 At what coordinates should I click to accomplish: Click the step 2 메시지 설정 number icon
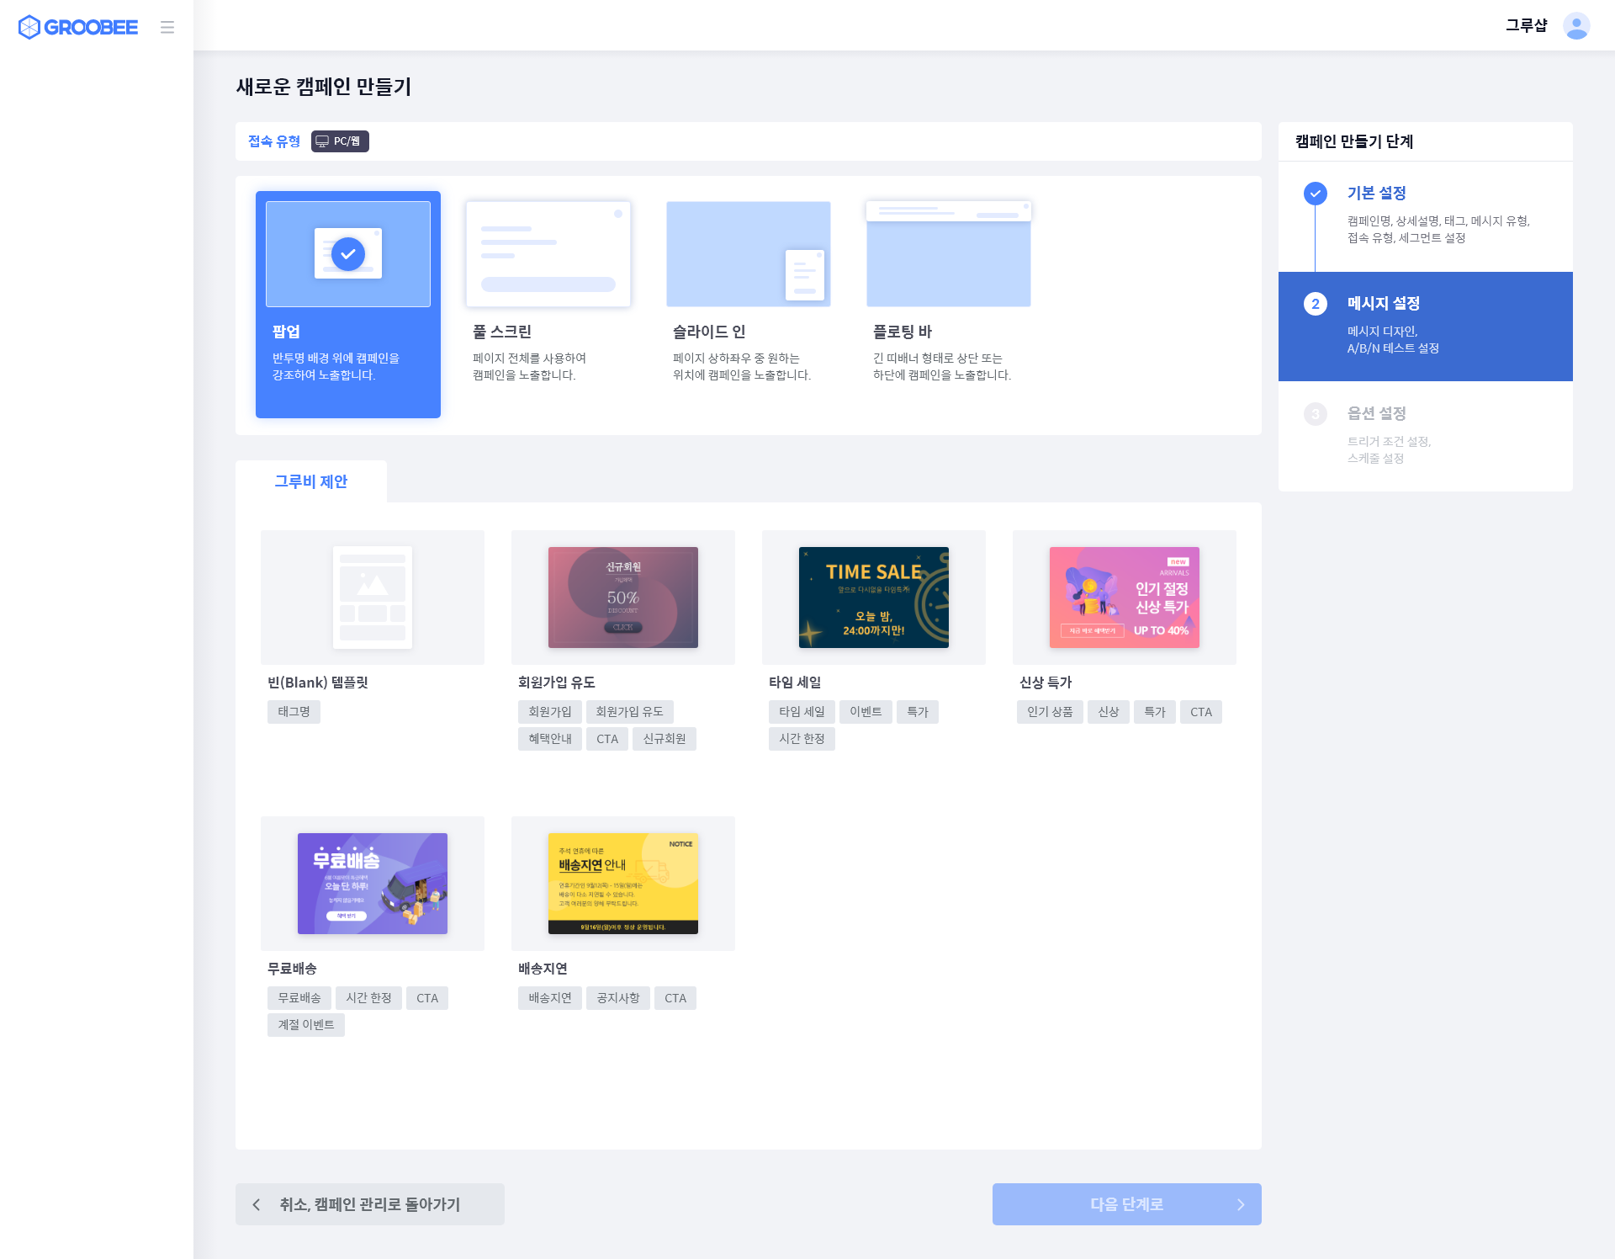[1316, 304]
